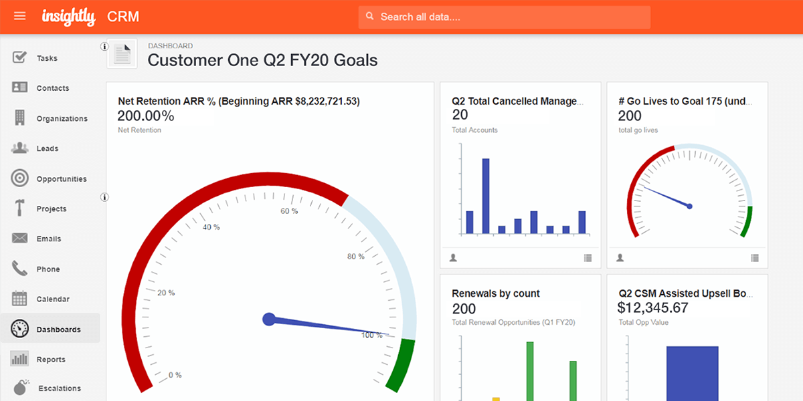This screenshot has width=803, height=401.
Task: Click the Organizations building icon
Action: [19, 118]
